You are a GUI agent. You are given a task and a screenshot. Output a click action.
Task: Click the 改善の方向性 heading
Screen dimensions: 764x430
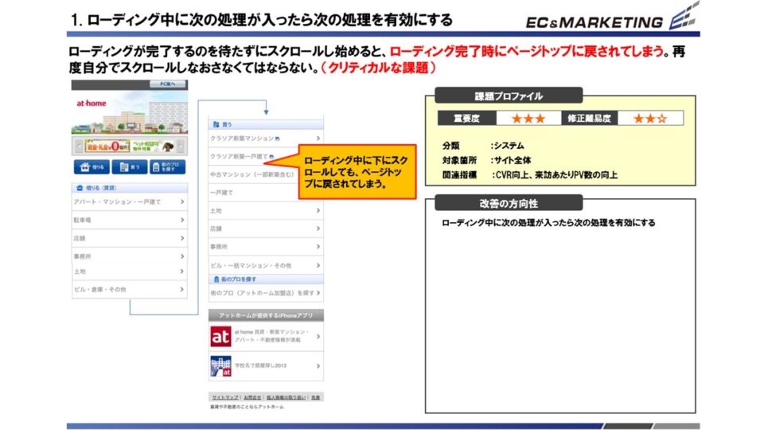click(x=509, y=203)
